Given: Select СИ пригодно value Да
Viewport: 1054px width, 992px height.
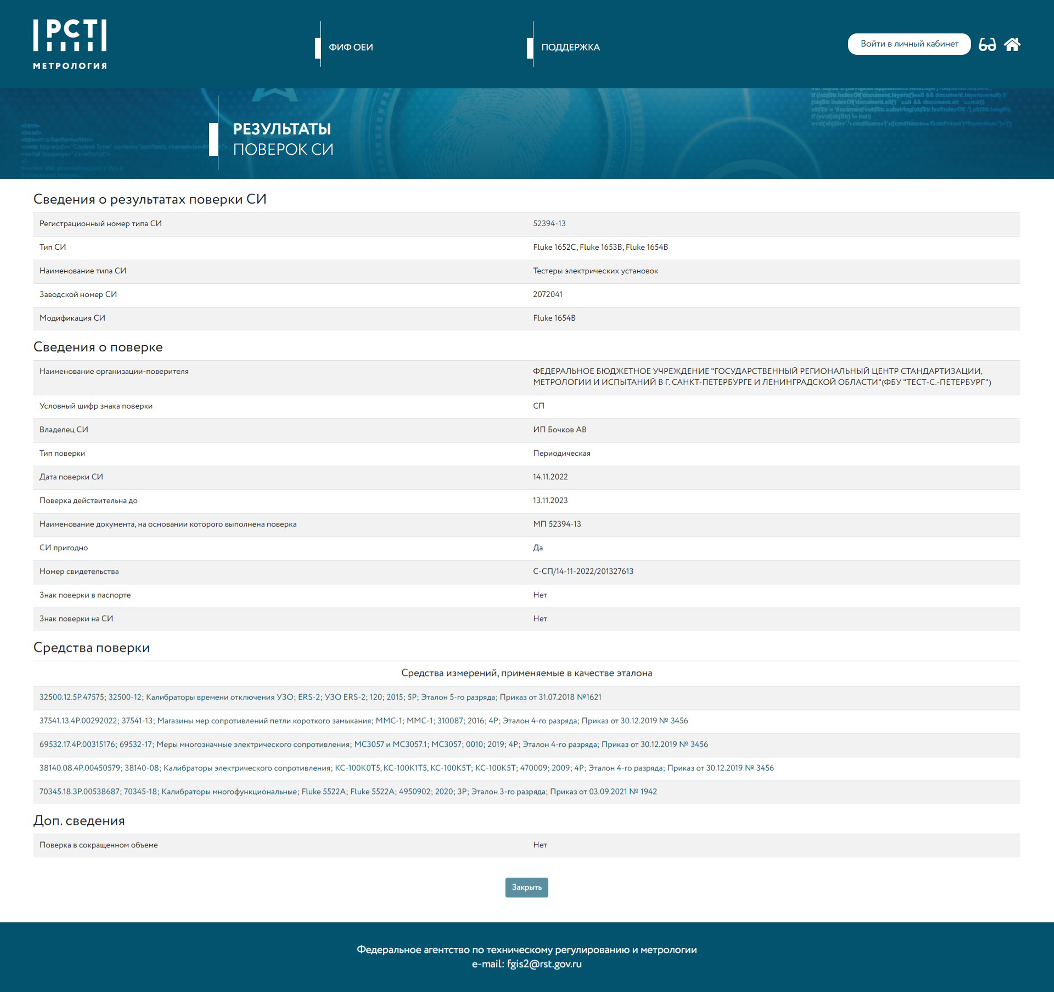Looking at the screenshot, I should 538,548.
